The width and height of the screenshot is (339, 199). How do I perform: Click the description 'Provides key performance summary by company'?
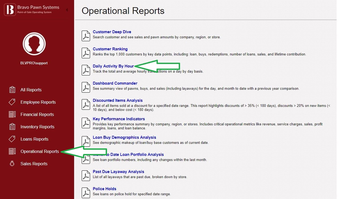pyautogui.click(x=208, y=126)
